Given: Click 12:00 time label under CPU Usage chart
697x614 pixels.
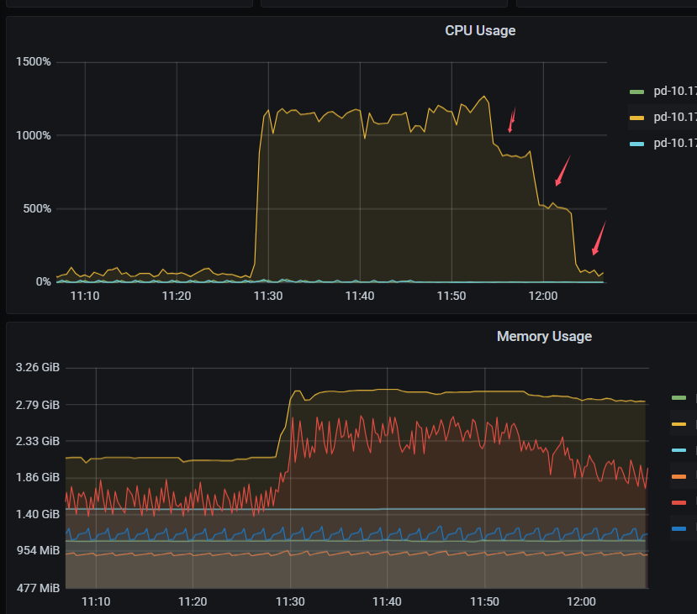Looking at the screenshot, I should point(543,297).
